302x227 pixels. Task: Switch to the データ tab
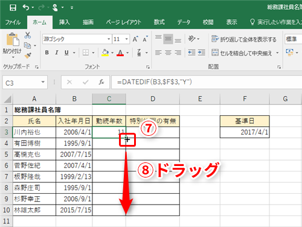[184, 22]
